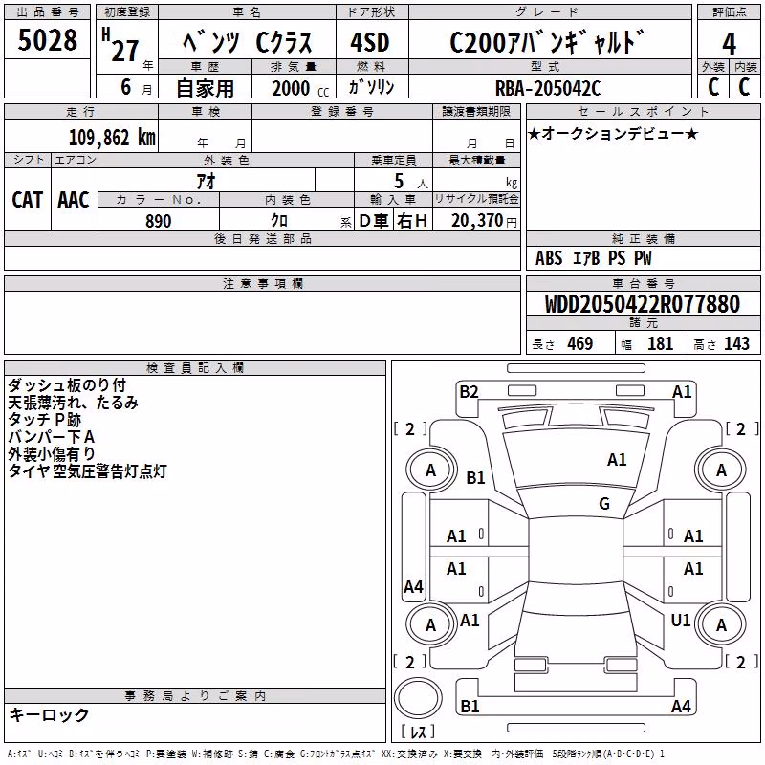Click the ★オークションデビュー★ sales point
The height and width of the screenshot is (765, 765).
613,133
